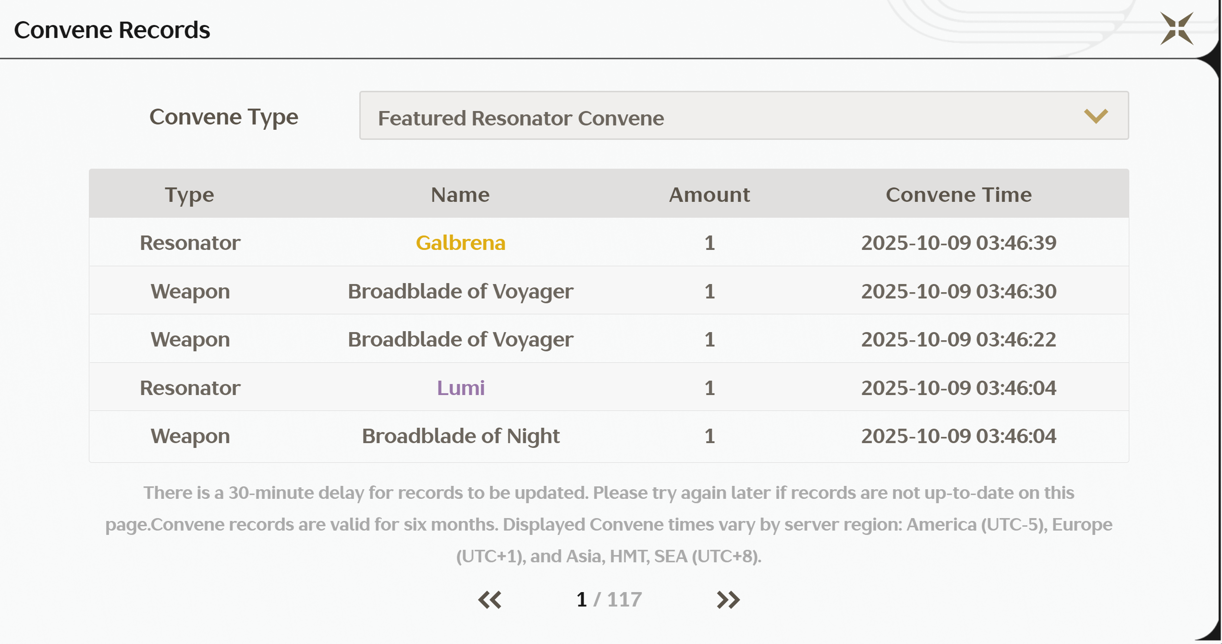Expand the Convene Type dropdown arrow

(1096, 116)
